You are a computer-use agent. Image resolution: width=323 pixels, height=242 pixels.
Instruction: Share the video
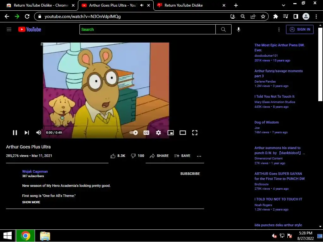[159, 156]
